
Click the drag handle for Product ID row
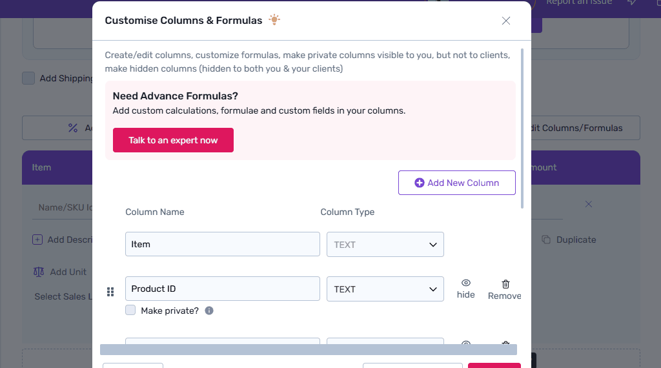[110, 292]
